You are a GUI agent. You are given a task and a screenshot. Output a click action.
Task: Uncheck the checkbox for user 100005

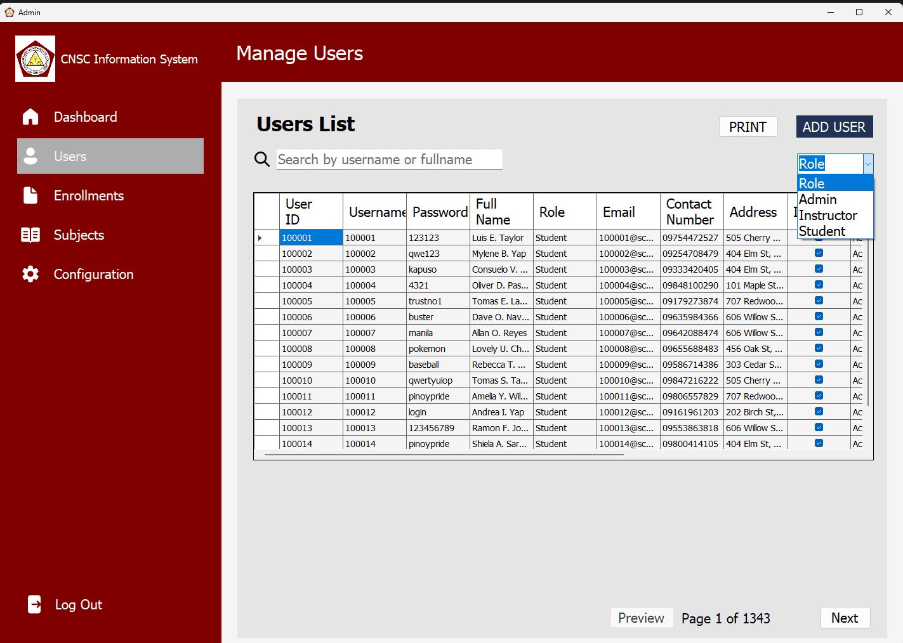point(819,301)
